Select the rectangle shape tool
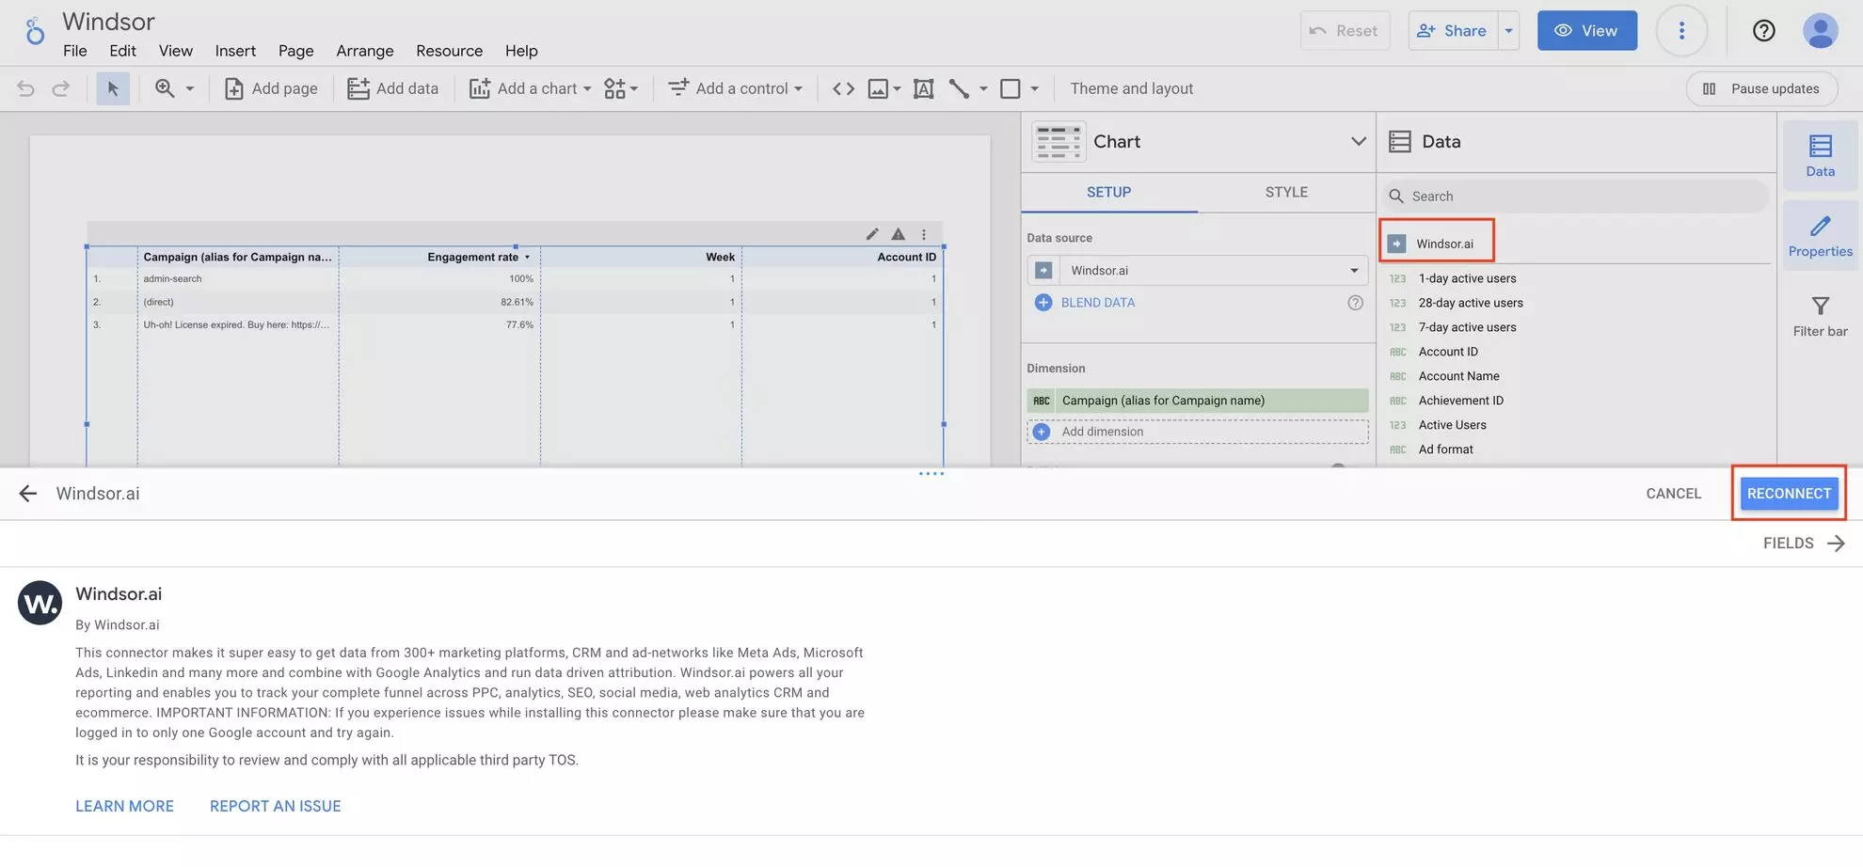Image resolution: width=1863 pixels, height=867 pixels. [x=1011, y=88]
